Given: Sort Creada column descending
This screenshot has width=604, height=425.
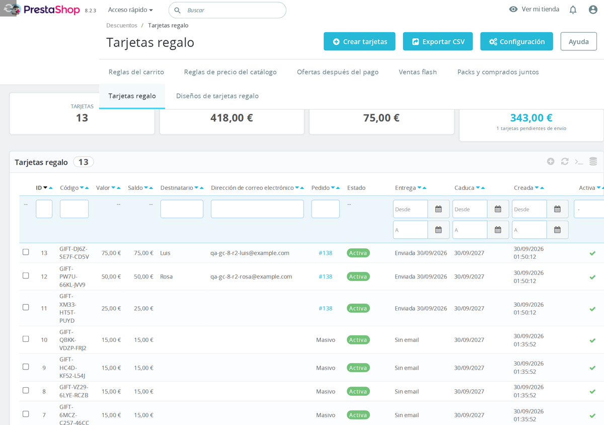Looking at the screenshot, I should point(537,188).
